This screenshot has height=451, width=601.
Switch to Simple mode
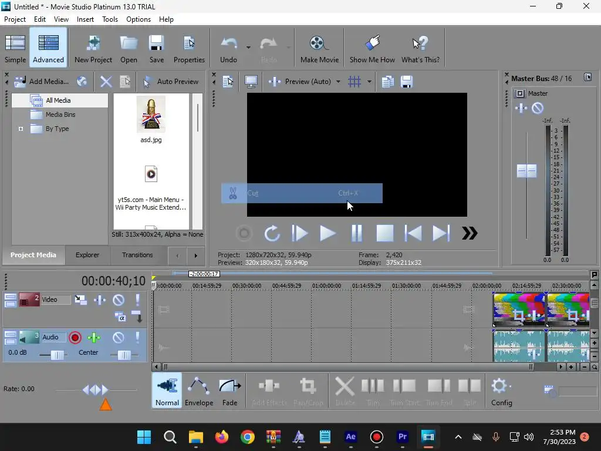[15, 48]
